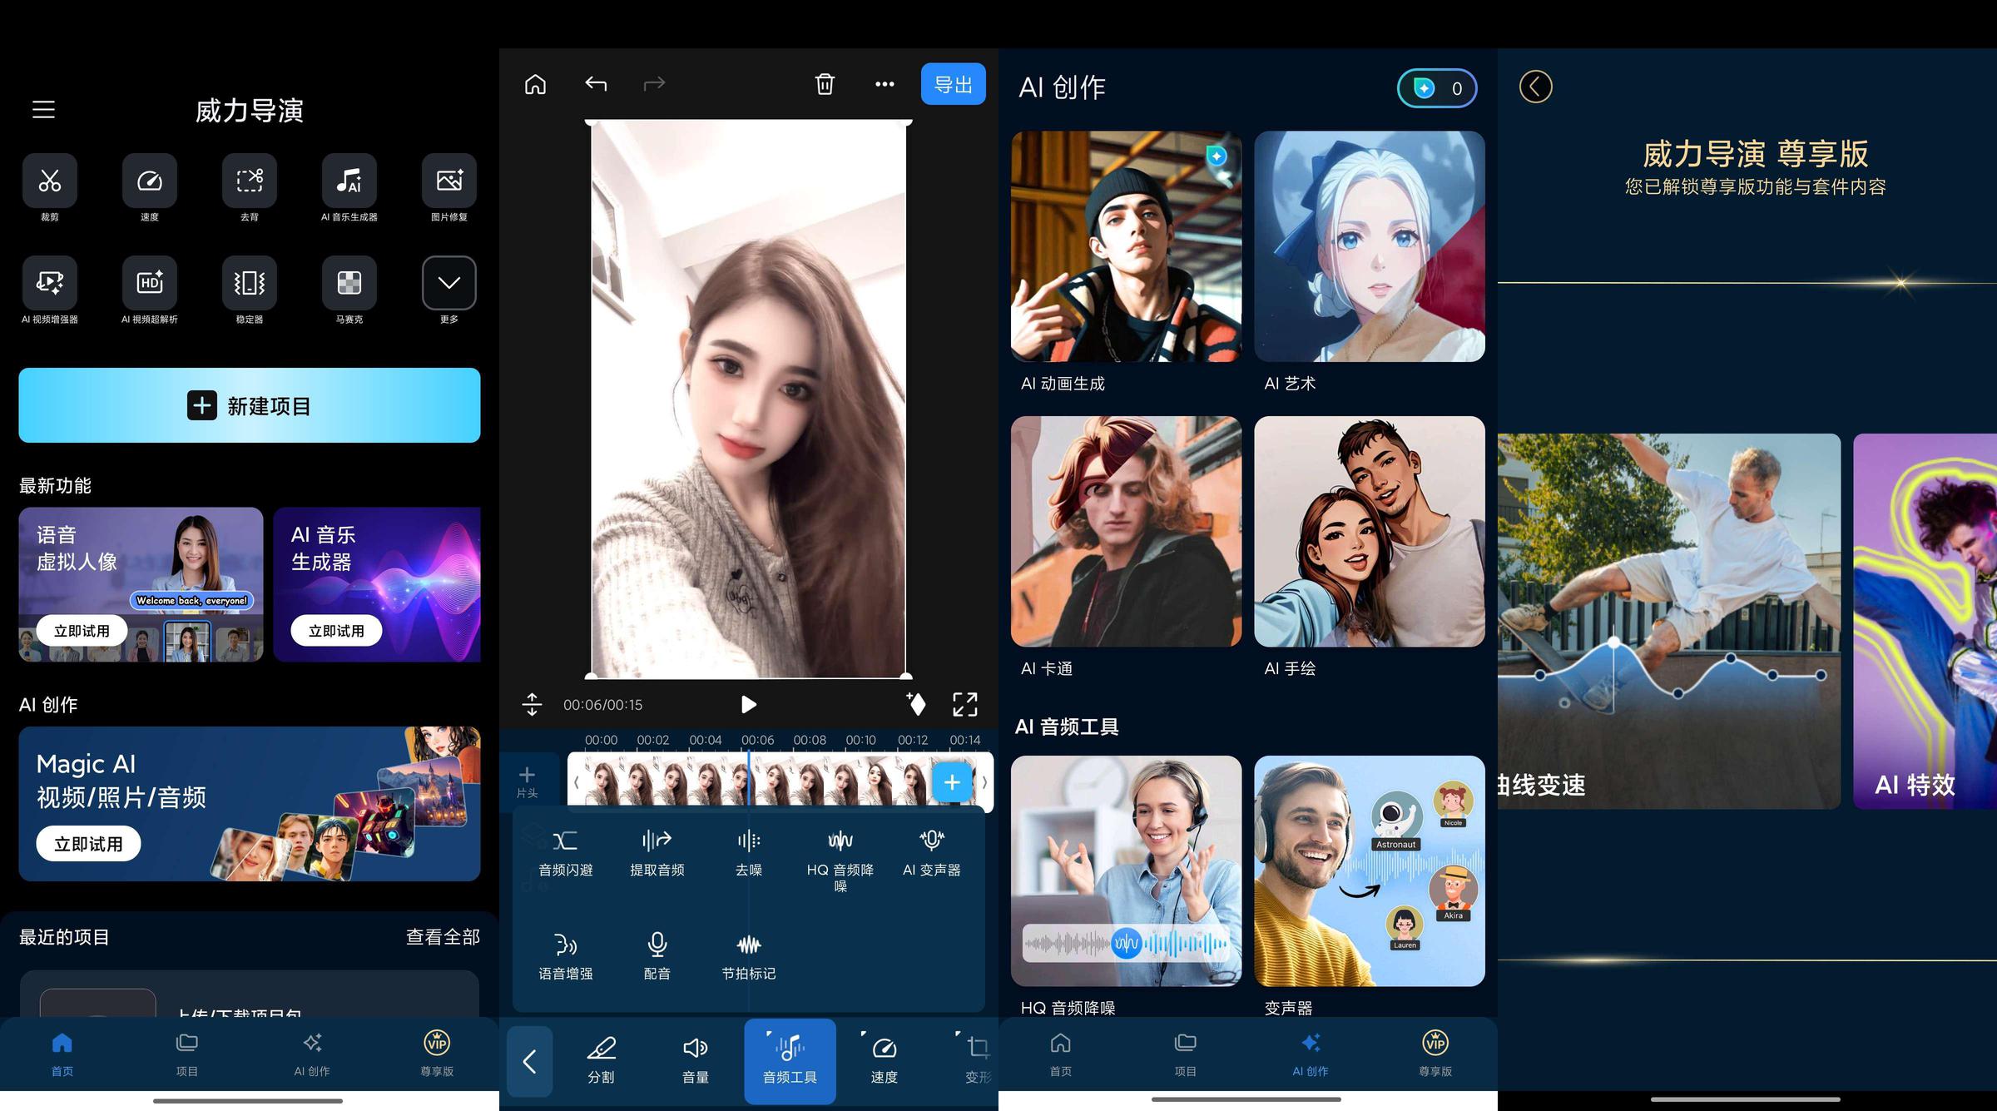
Task: Open the AI 音乐生成器 tool icon
Action: 349,181
